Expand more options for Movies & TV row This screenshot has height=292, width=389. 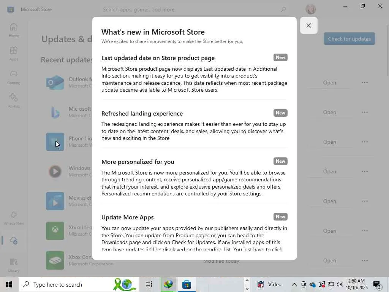point(364,201)
